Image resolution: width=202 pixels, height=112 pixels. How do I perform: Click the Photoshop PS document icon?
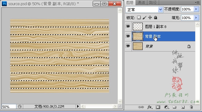click(4, 4)
